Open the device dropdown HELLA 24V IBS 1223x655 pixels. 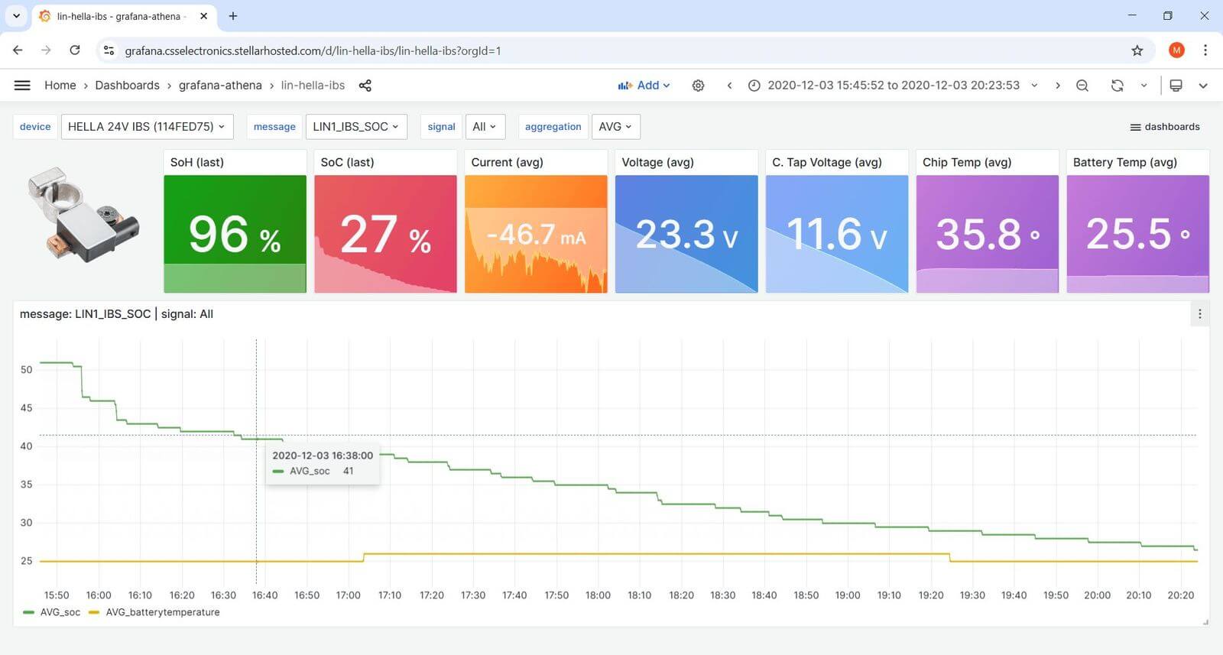[x=147, y=127]
